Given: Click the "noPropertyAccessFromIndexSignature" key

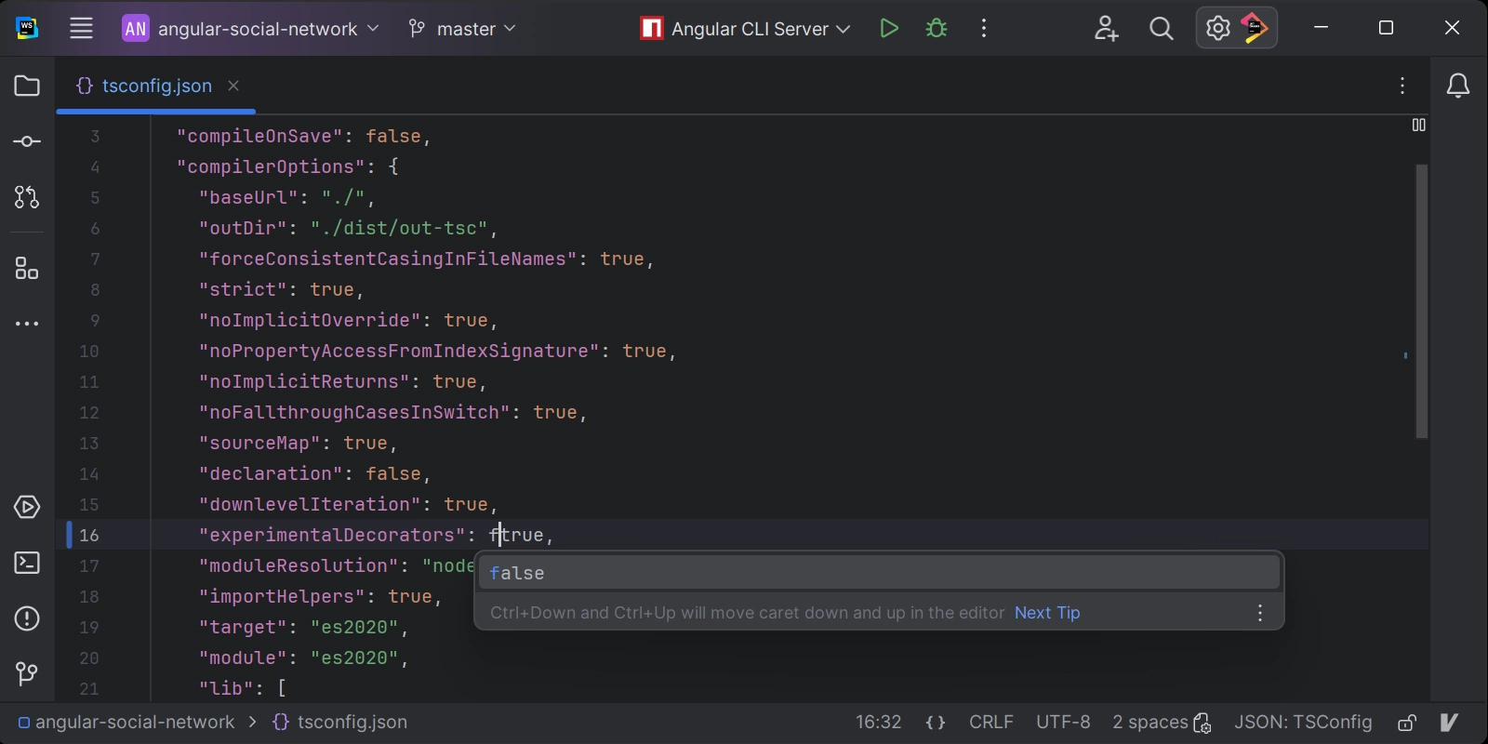Looking at the screenshot, I should pyautogui.click(x=399, y=351).
